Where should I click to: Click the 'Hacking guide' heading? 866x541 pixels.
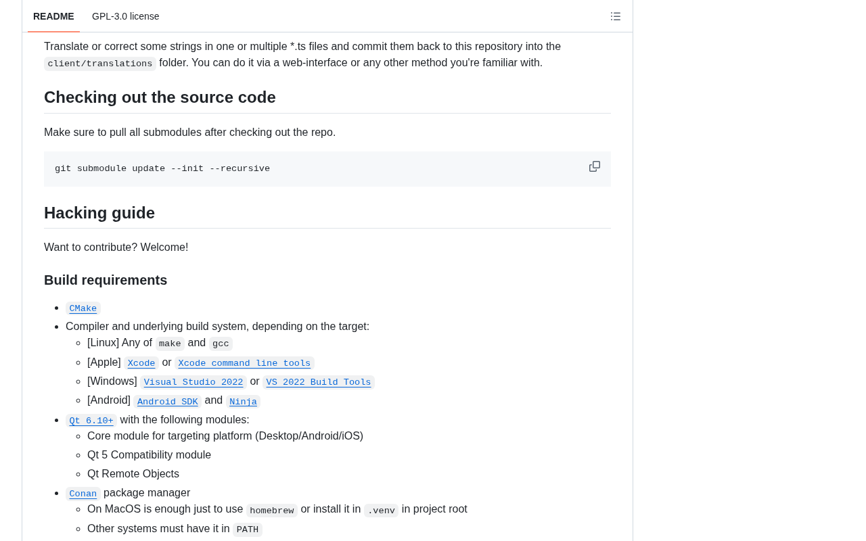(99, 213)
